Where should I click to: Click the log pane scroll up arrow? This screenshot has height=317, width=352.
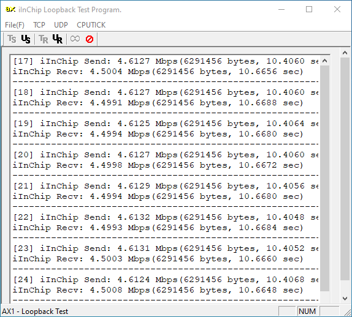pos(324,61)
